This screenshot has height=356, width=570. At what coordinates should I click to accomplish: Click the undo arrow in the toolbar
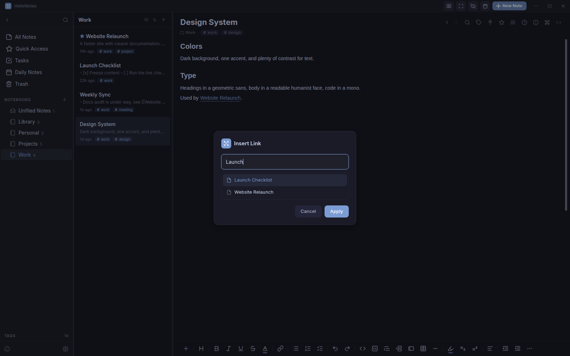coord(335,349)
